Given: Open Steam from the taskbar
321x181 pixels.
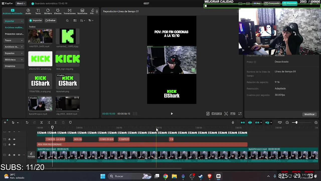Looking at the screenshot, I should 201,176.
